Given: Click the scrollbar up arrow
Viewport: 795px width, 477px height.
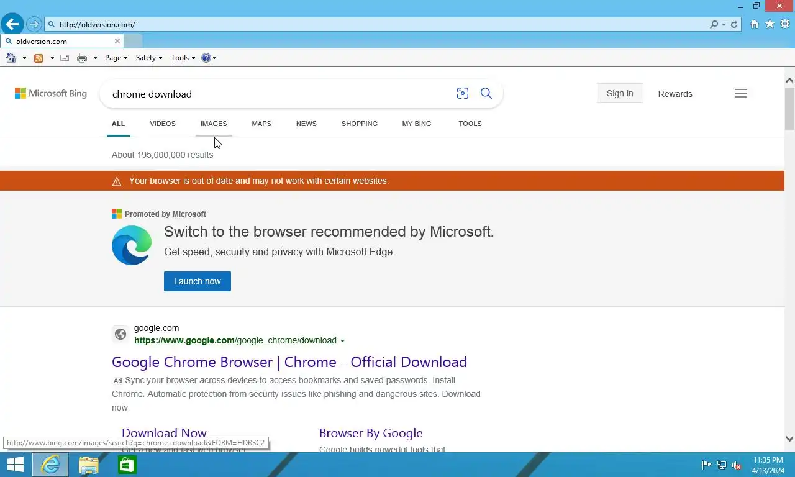Looking at the screenshot, I should 789,80.
